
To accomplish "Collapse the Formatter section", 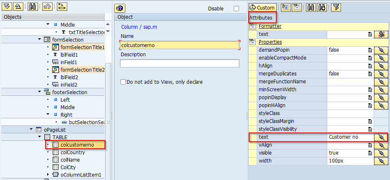I will pyautogui.click(x=252, y=26).
